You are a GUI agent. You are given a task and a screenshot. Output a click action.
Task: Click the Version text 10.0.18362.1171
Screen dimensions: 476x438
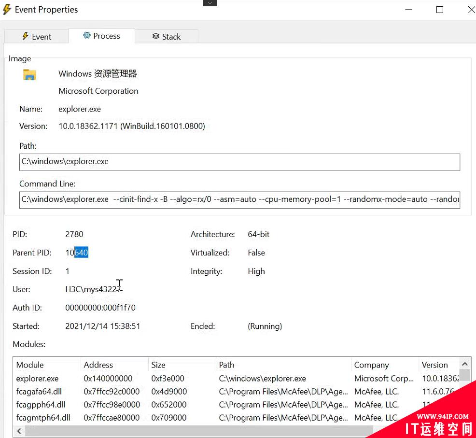88,126
